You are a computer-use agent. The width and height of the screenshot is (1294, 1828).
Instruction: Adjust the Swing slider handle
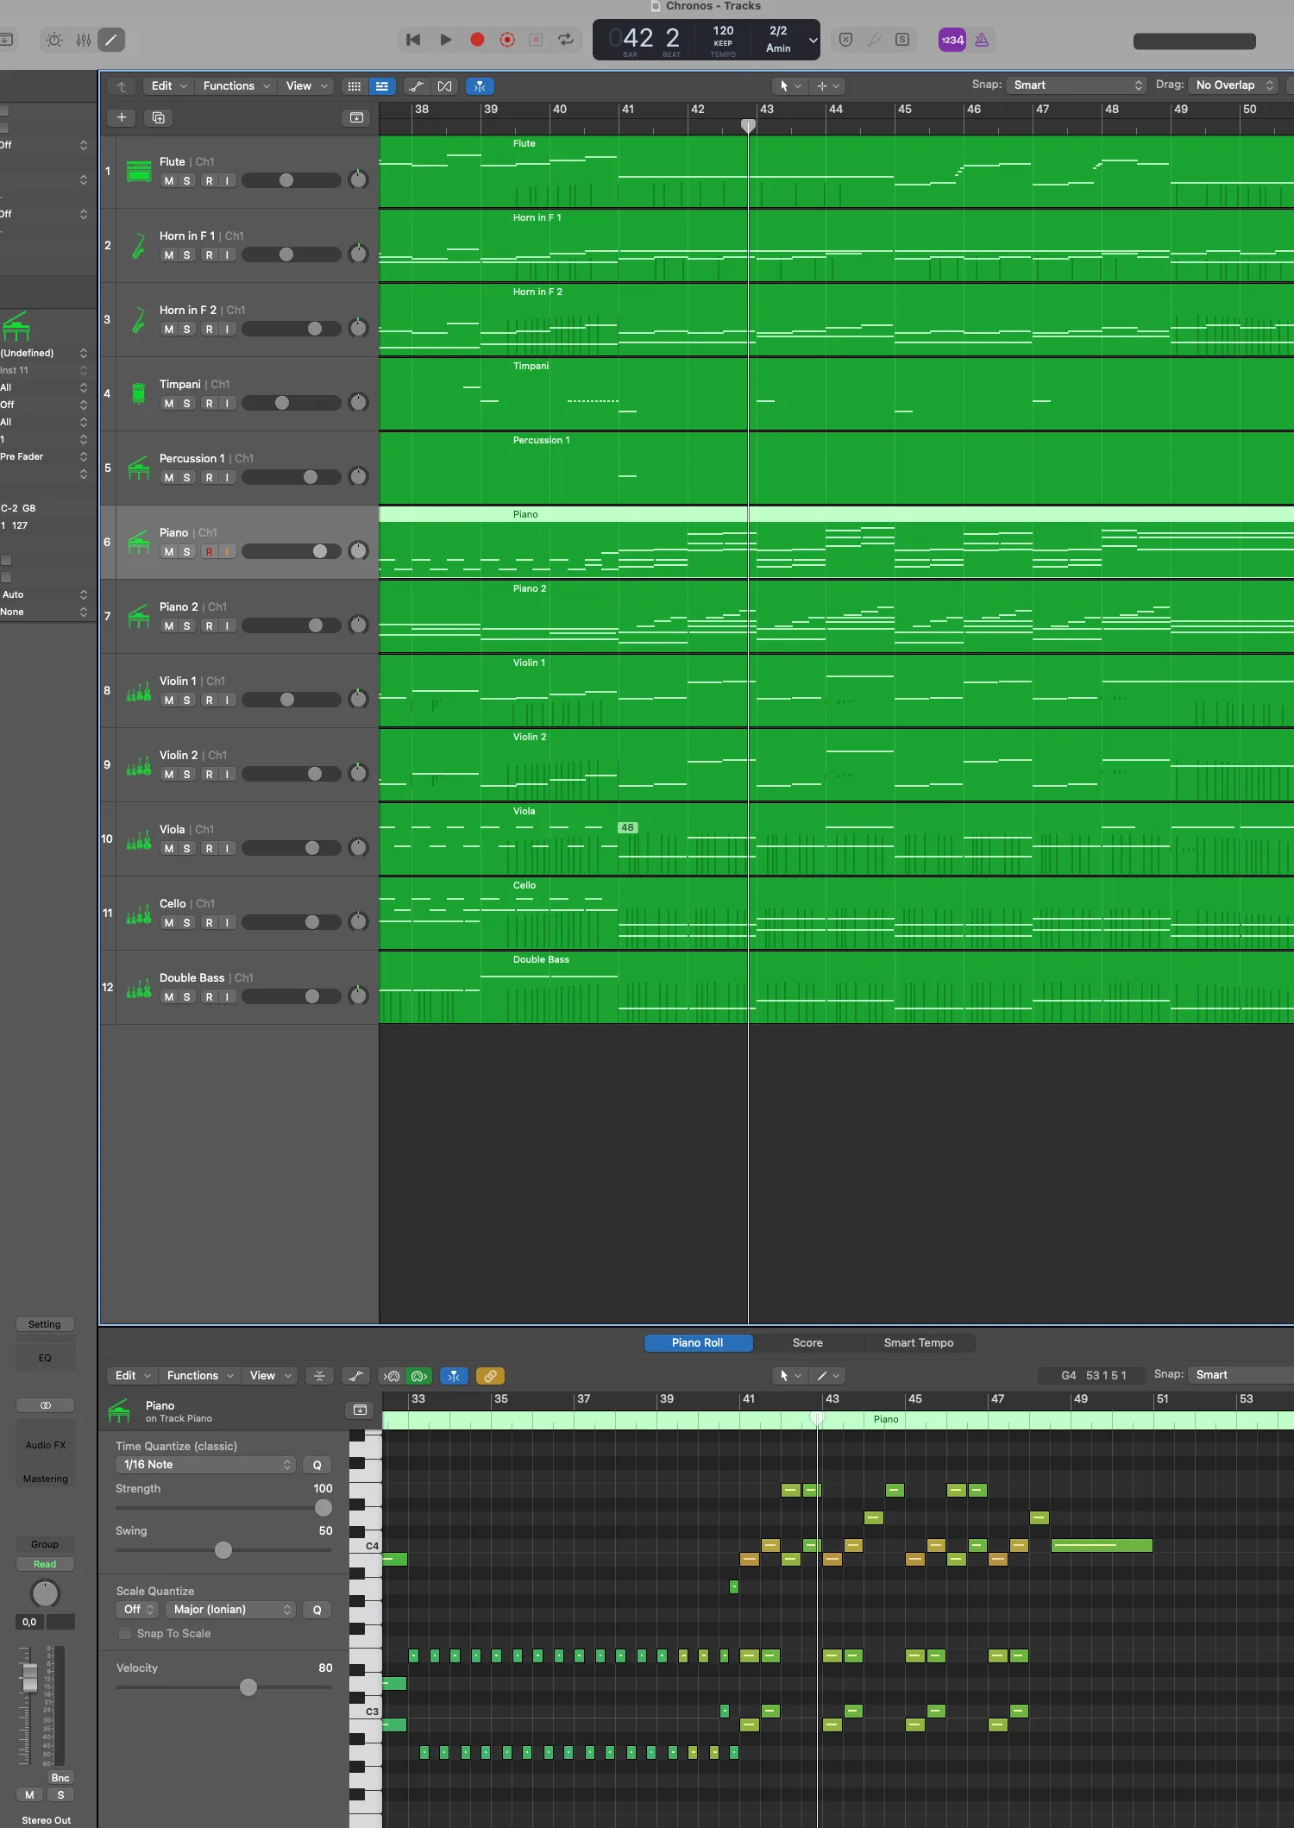point(223,1550)
